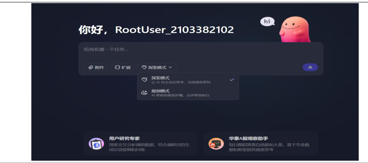The width and height of the screenshot is (368, 163).
Task: Click the 探索模式 icon in the dropdown list
Action: click(x=144, y=80)
